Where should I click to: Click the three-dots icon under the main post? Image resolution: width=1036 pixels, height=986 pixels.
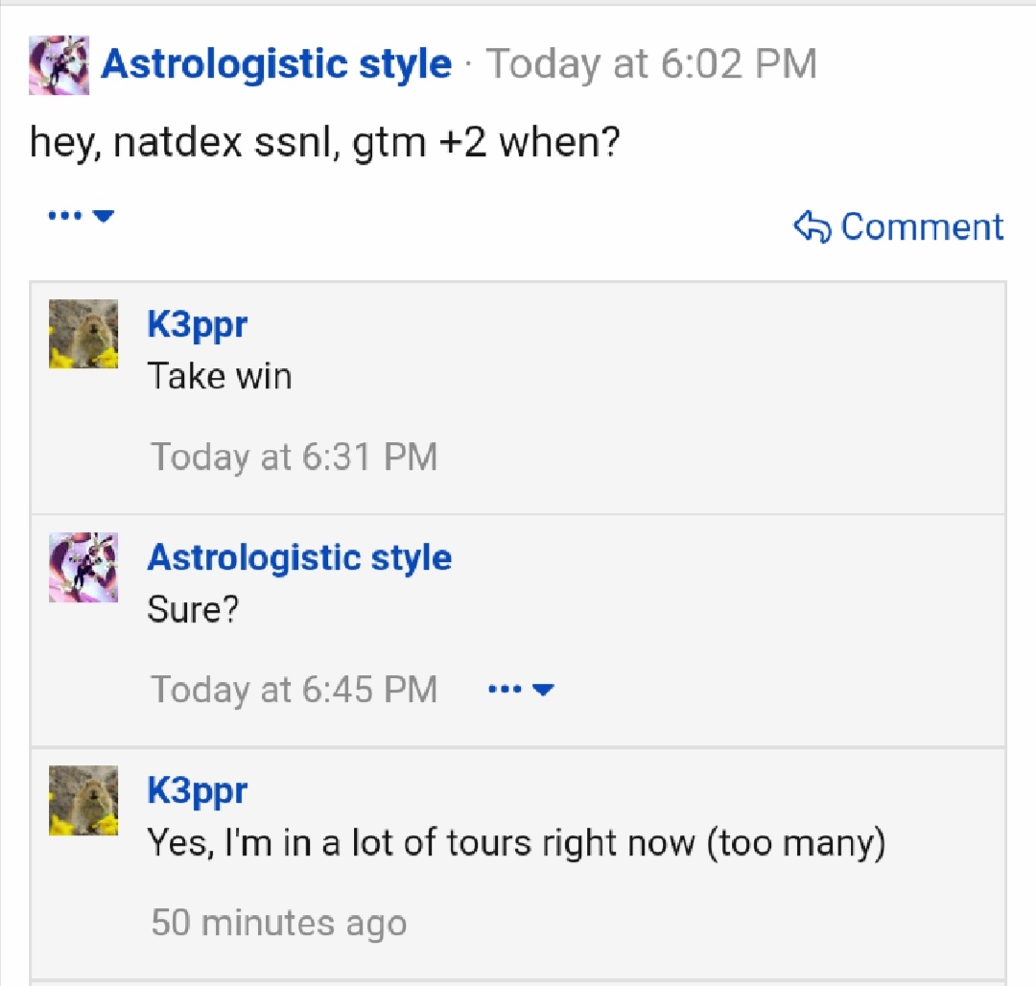(x=65, y=215)
